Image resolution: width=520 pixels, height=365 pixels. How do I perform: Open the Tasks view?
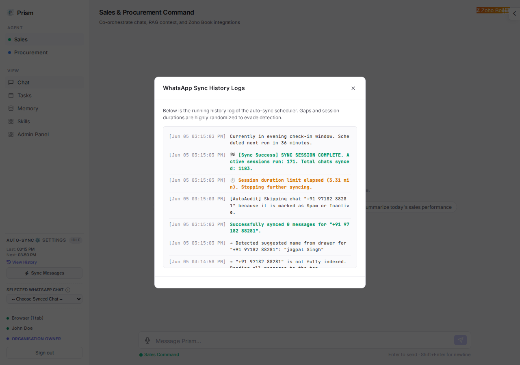click(44, 95)
